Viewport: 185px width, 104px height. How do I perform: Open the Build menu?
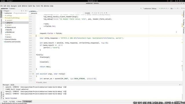[x=30, y=6]
